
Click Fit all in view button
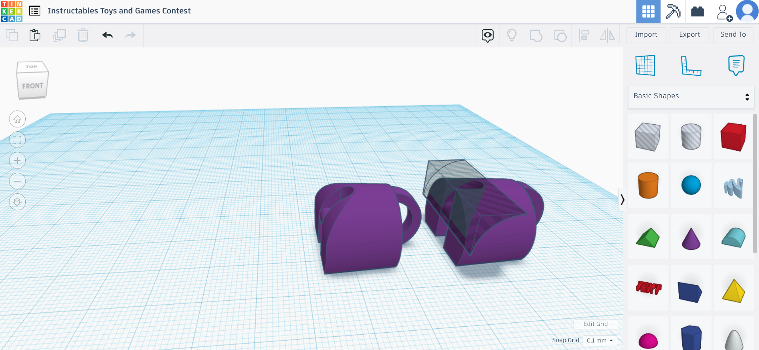[17, 140]
